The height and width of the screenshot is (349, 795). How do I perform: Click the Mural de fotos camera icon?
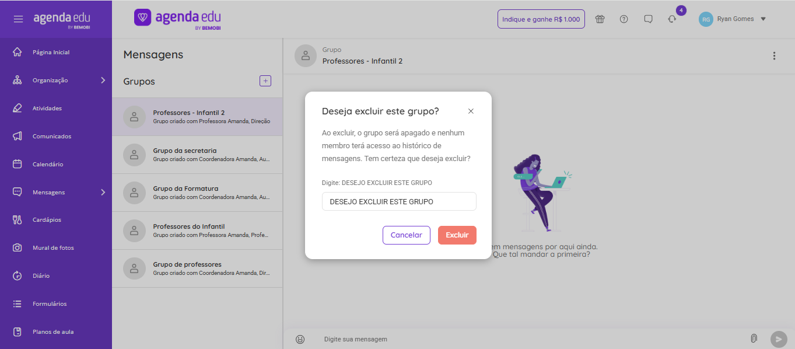17,247
